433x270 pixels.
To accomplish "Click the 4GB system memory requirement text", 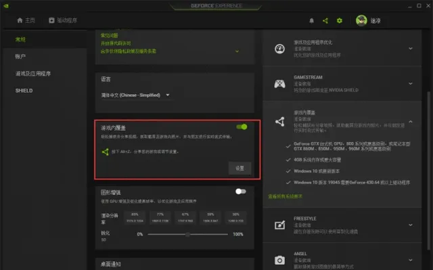I will (317, 160).
